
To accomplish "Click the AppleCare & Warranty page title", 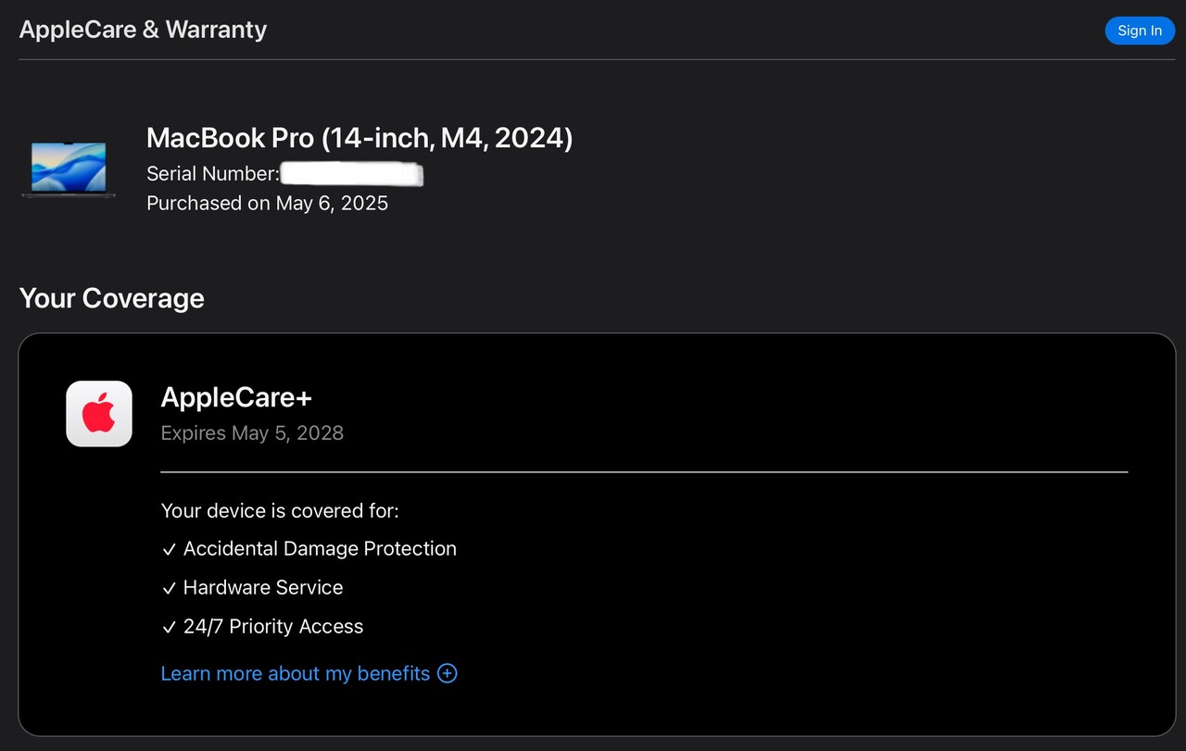I will [143, 30].
